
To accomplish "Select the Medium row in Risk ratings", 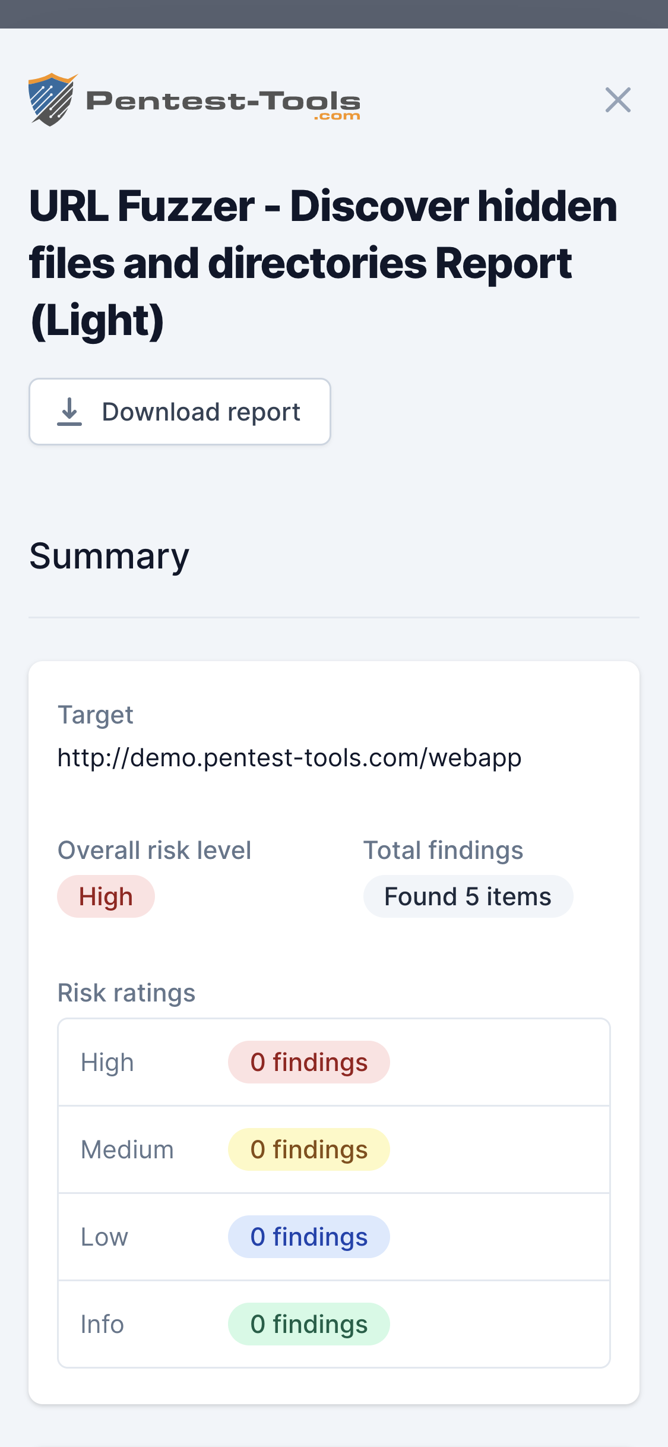I will point(334,1149).
